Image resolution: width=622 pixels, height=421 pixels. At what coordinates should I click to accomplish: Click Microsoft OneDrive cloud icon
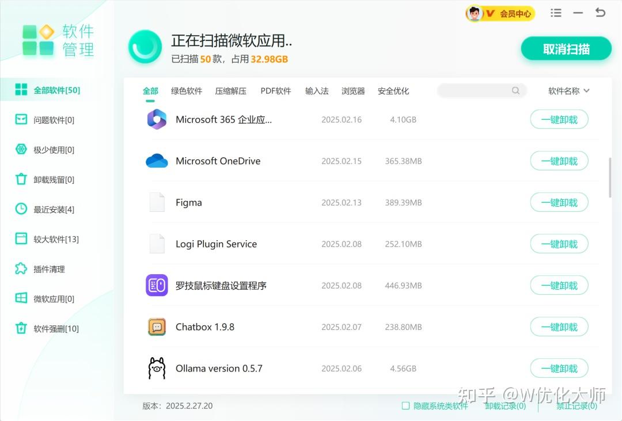(x=157, y=161)
